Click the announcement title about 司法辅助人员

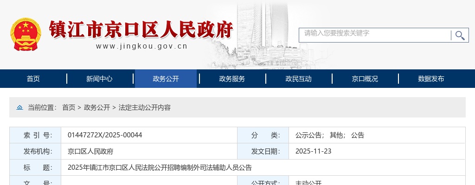pos(160,167)
